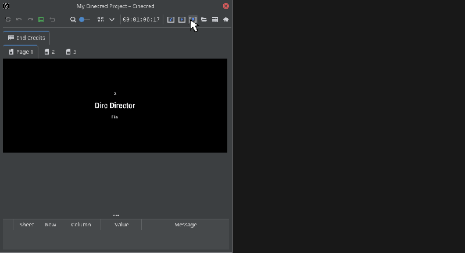Switch to the Page 1 tab
465x253 pixels.
tap(21, 52)
